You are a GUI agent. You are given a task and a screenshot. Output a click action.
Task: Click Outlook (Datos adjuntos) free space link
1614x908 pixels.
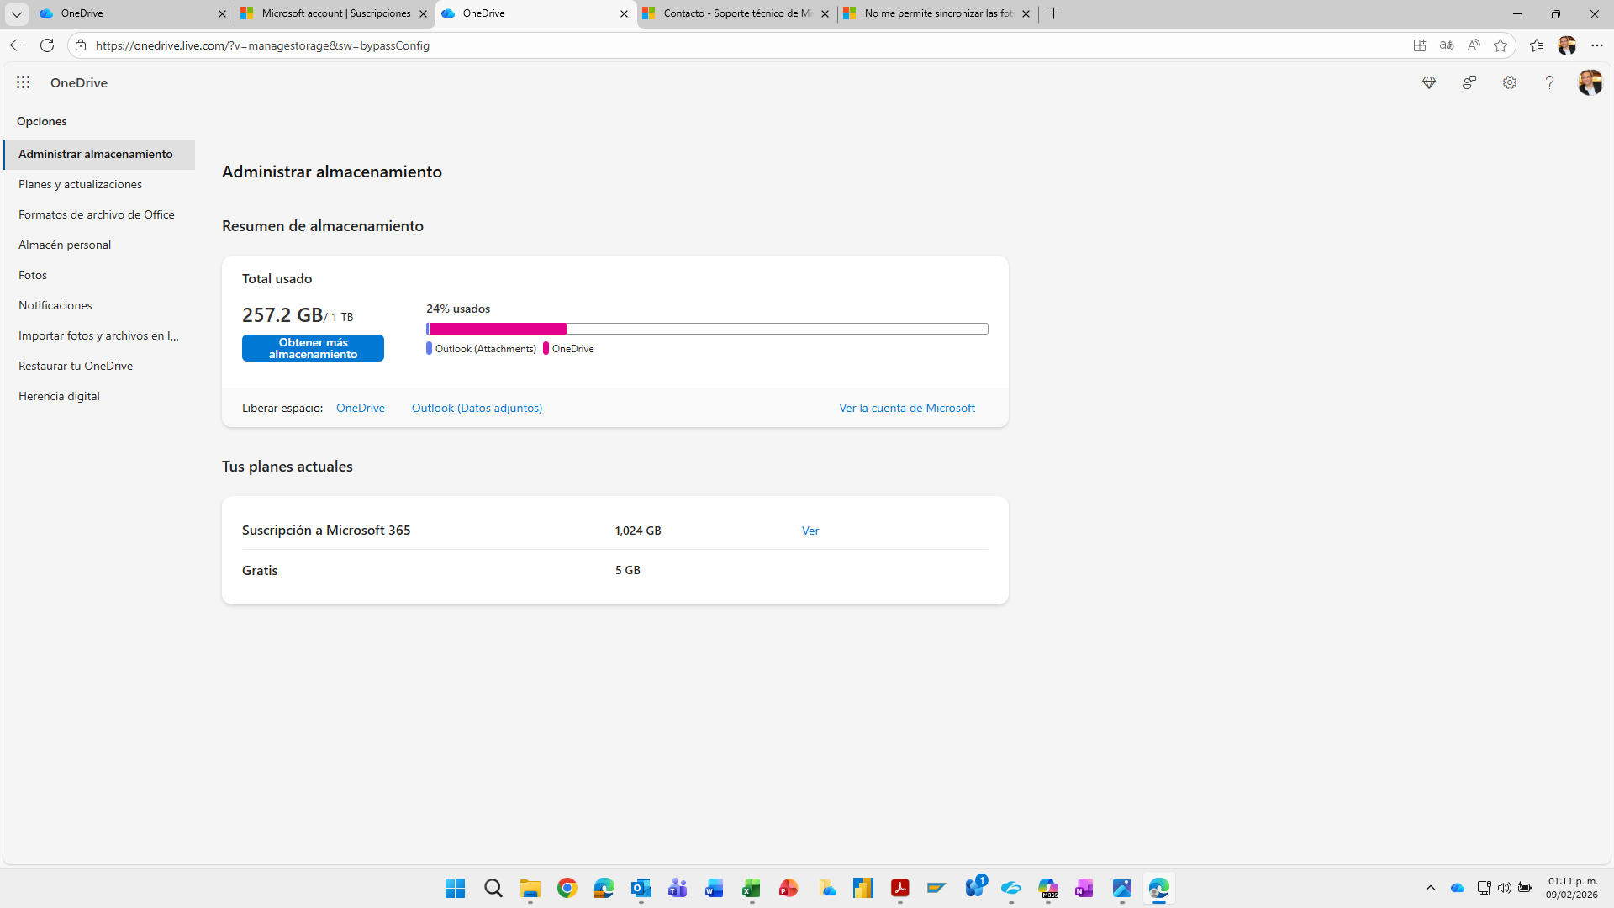click(477, 408)
